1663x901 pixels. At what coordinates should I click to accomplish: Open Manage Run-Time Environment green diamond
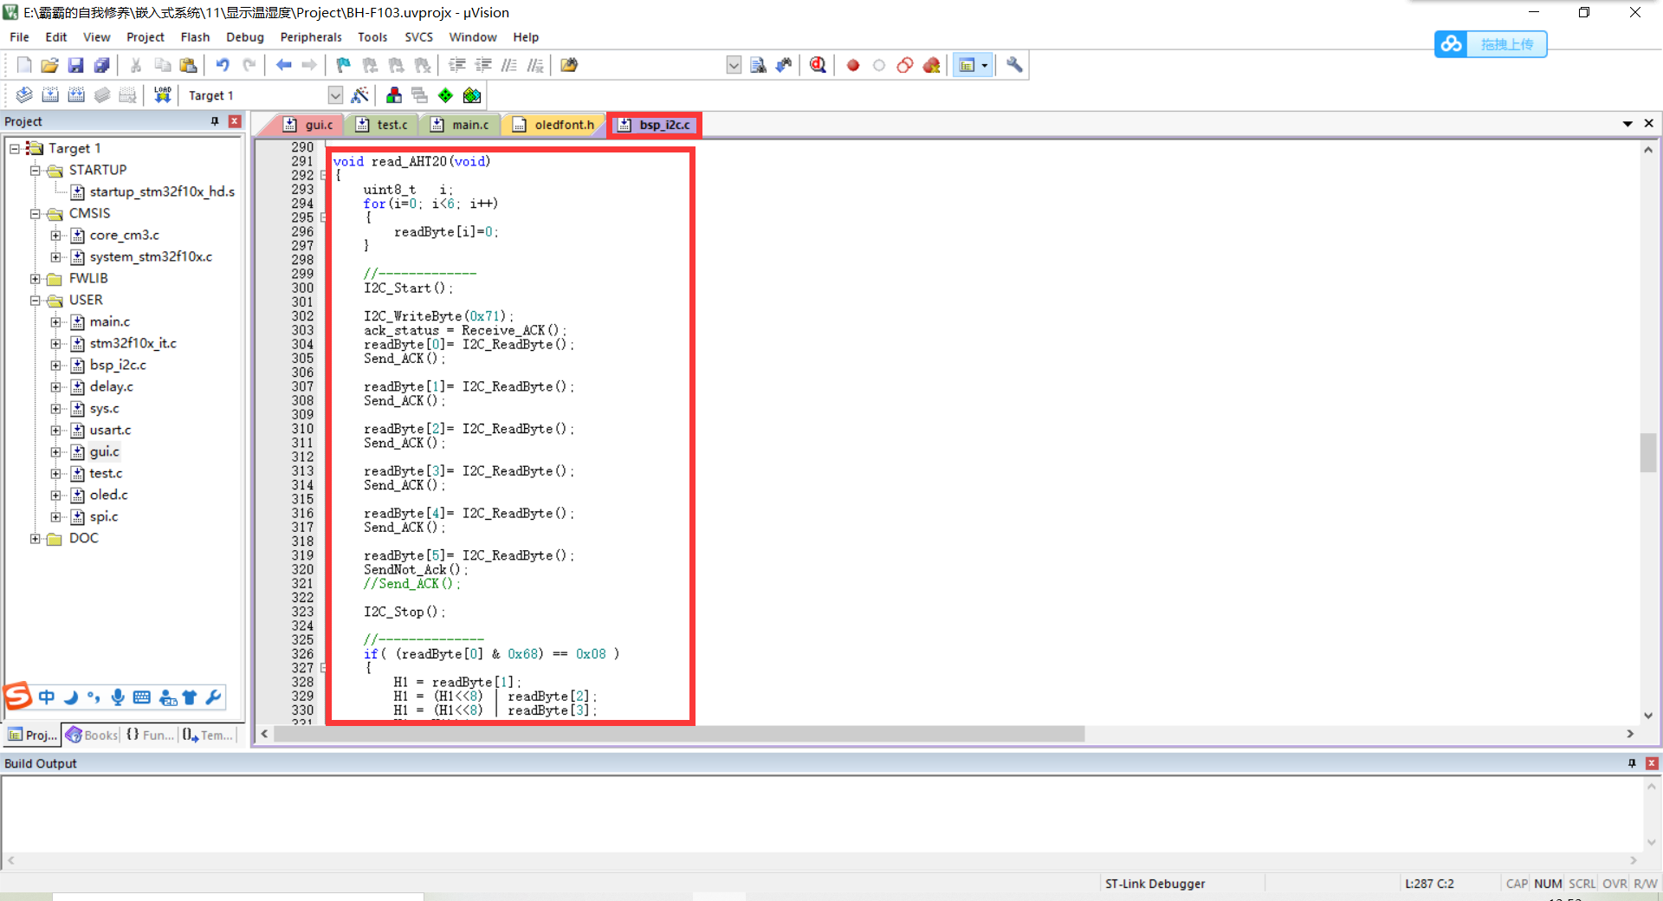pos(445,95)
